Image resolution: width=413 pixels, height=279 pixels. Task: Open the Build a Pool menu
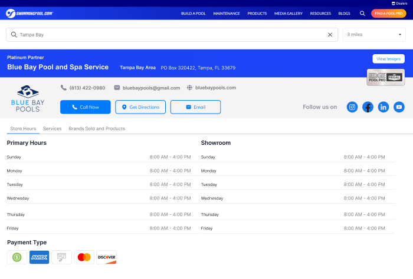[194, 14]
